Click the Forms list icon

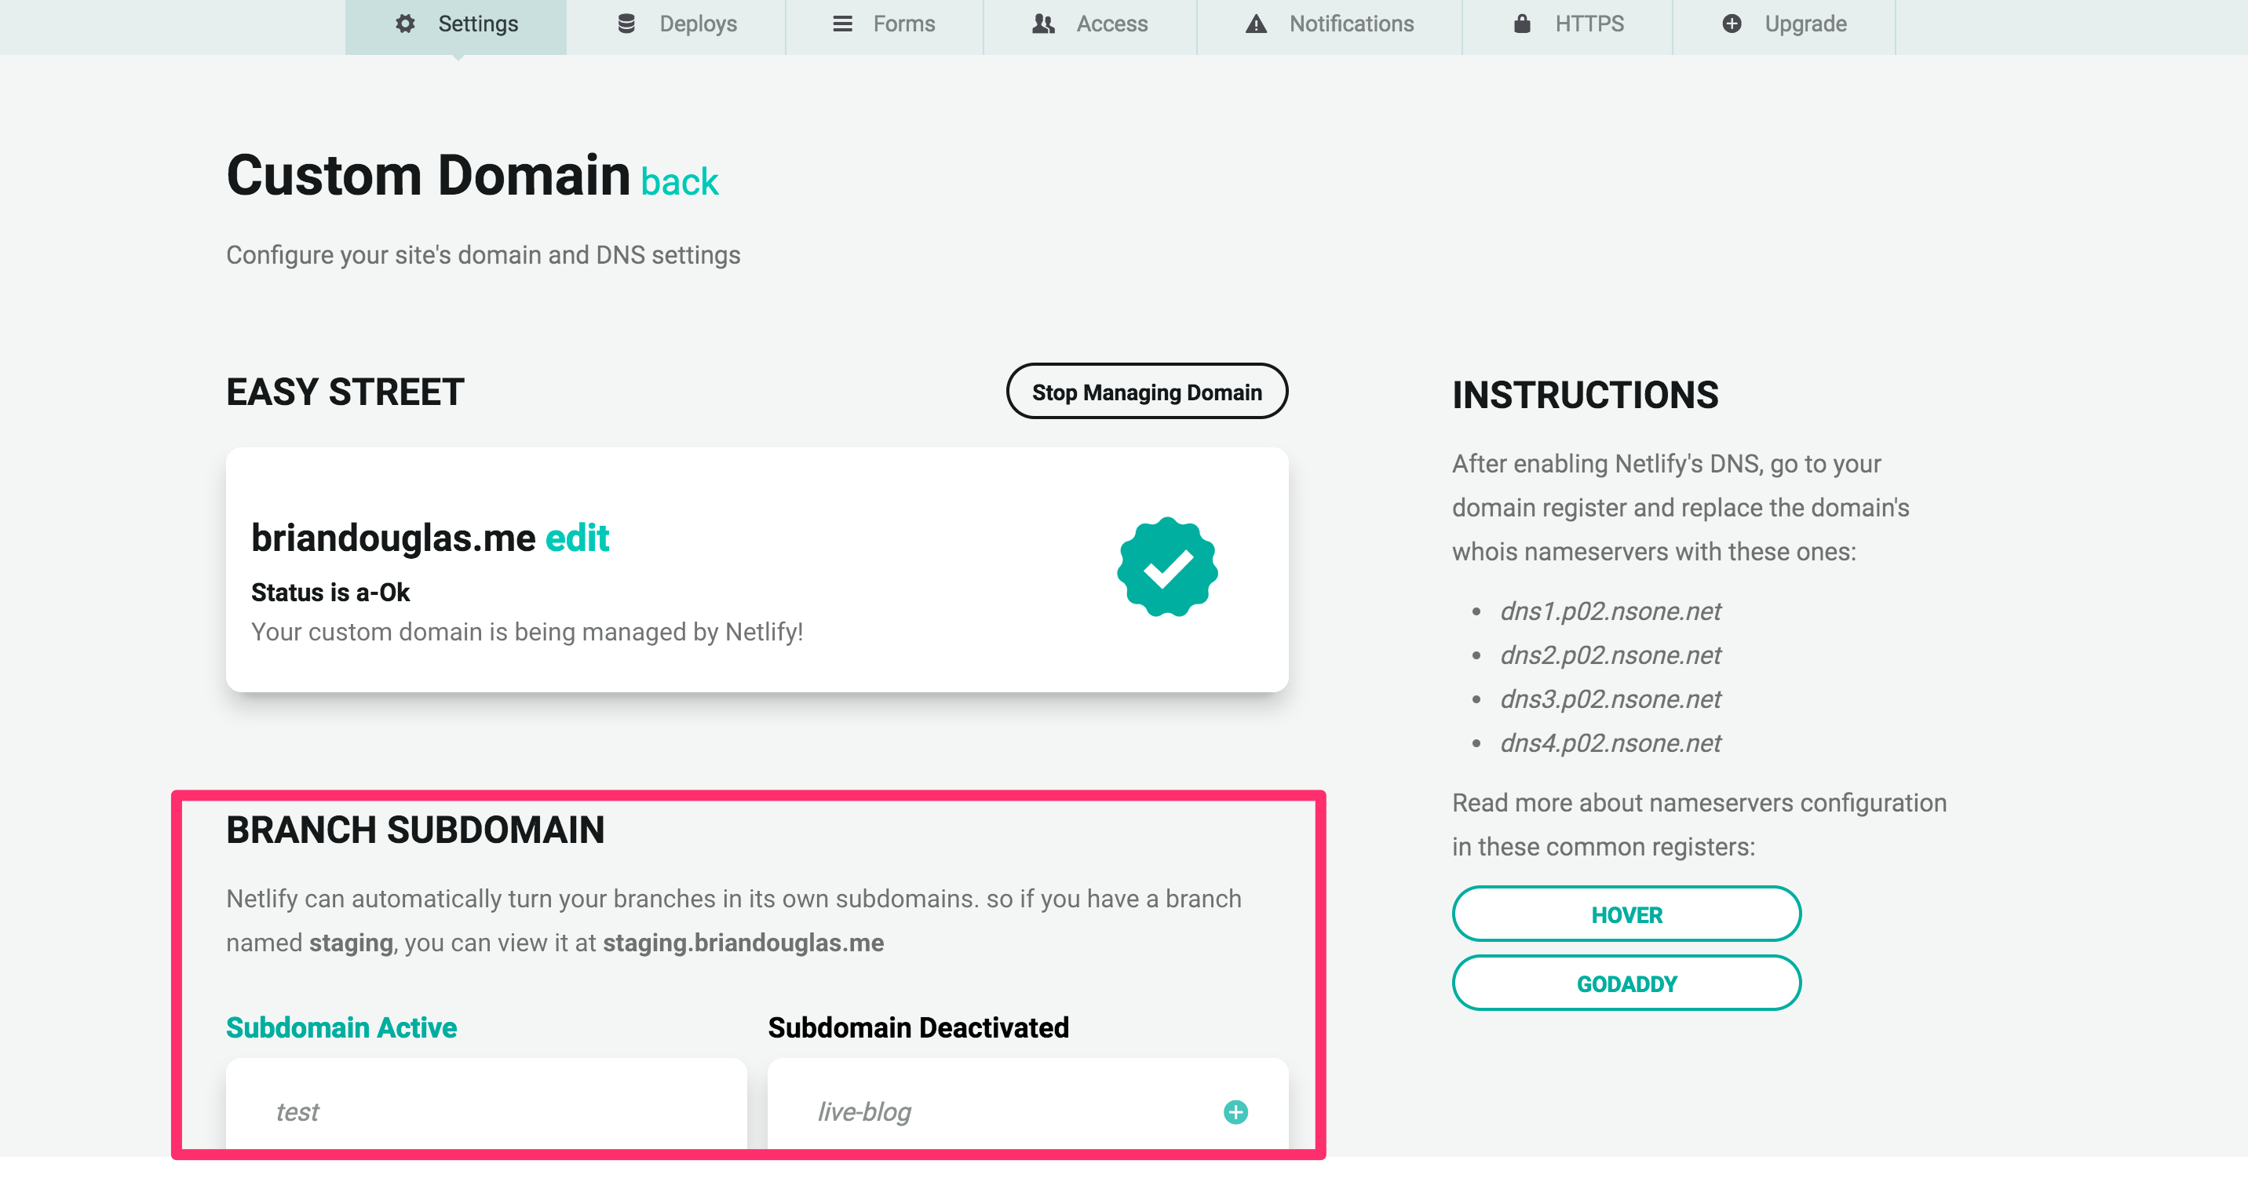(841, 24)
